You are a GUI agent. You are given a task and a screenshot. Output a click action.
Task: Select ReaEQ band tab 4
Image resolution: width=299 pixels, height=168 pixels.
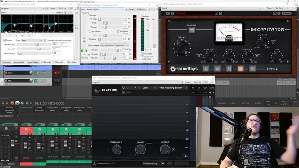(x=23, y=35)
